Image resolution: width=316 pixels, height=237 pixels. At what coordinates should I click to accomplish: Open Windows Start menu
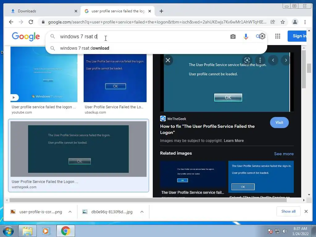(x=8, y=231)
